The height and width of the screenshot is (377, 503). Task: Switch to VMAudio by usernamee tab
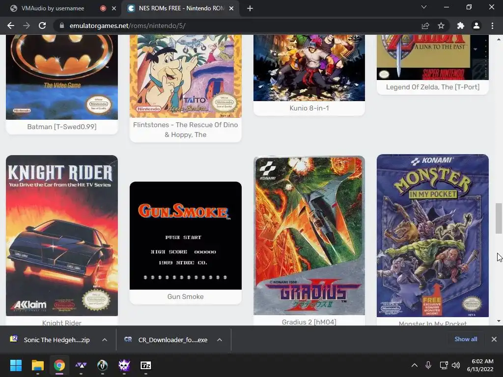click(53, 8)
